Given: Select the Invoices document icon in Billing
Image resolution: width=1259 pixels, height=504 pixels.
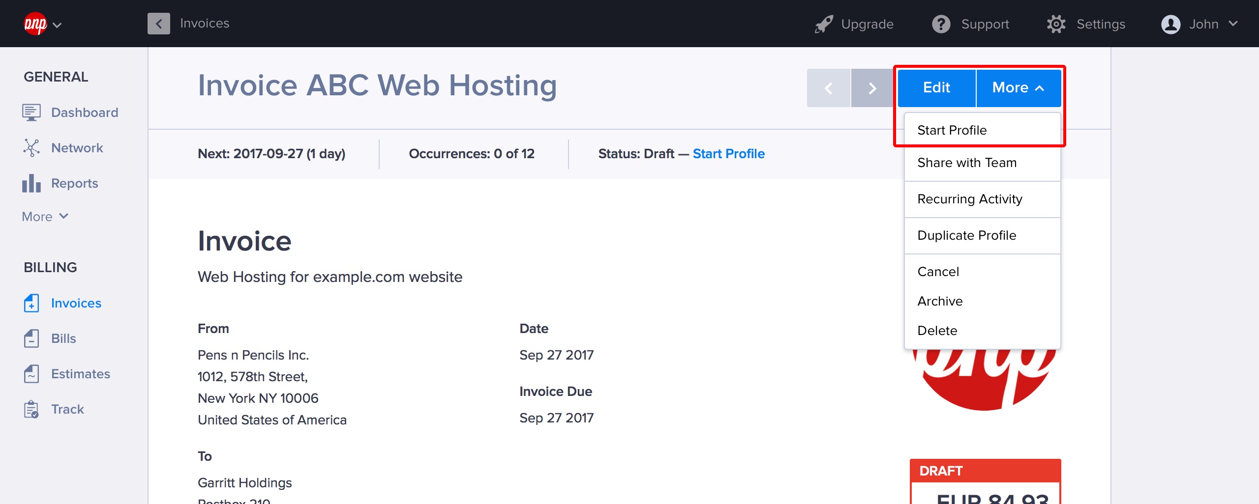Looking at the screenshot, I should click(31, 303).
